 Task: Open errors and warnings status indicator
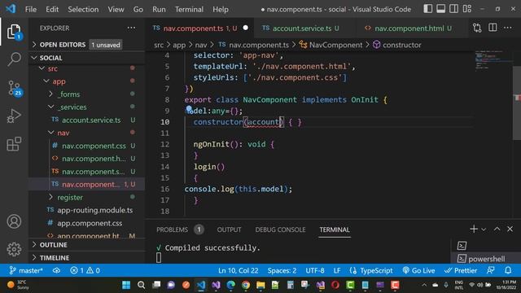[85, 271]
